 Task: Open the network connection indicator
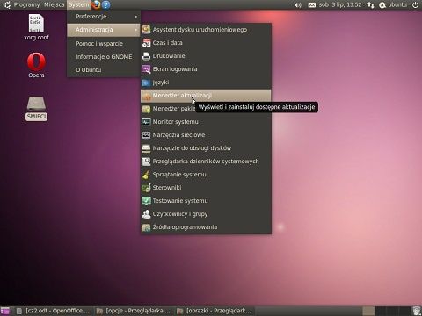pos(371,5)
